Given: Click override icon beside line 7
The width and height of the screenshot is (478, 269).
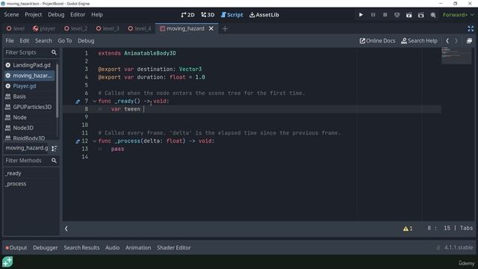Looking at the screenshot, I should point(78,102).
